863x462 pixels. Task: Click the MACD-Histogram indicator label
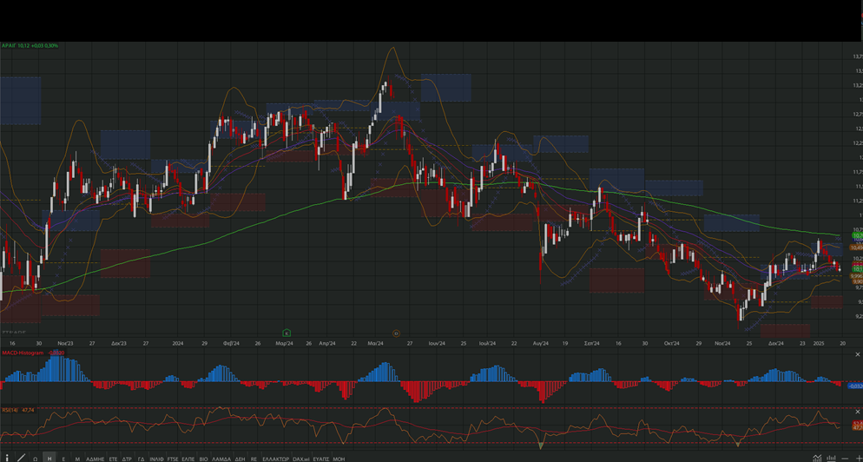tap(23, 352)
